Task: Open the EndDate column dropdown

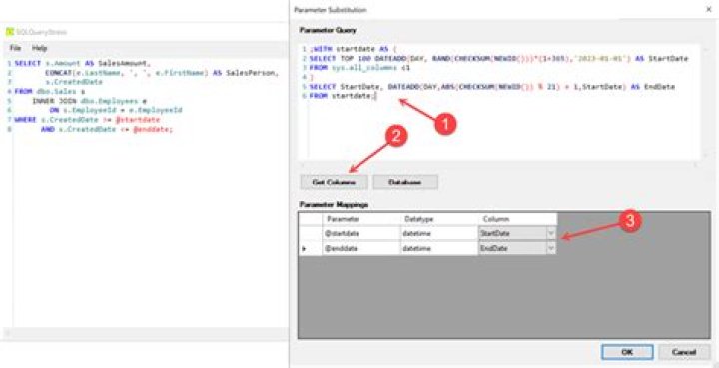Action: [x=551, y=248]
